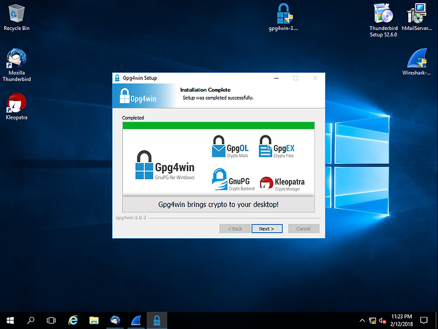
Task: Show hidden system tray icons
Action: pos(362,320)
